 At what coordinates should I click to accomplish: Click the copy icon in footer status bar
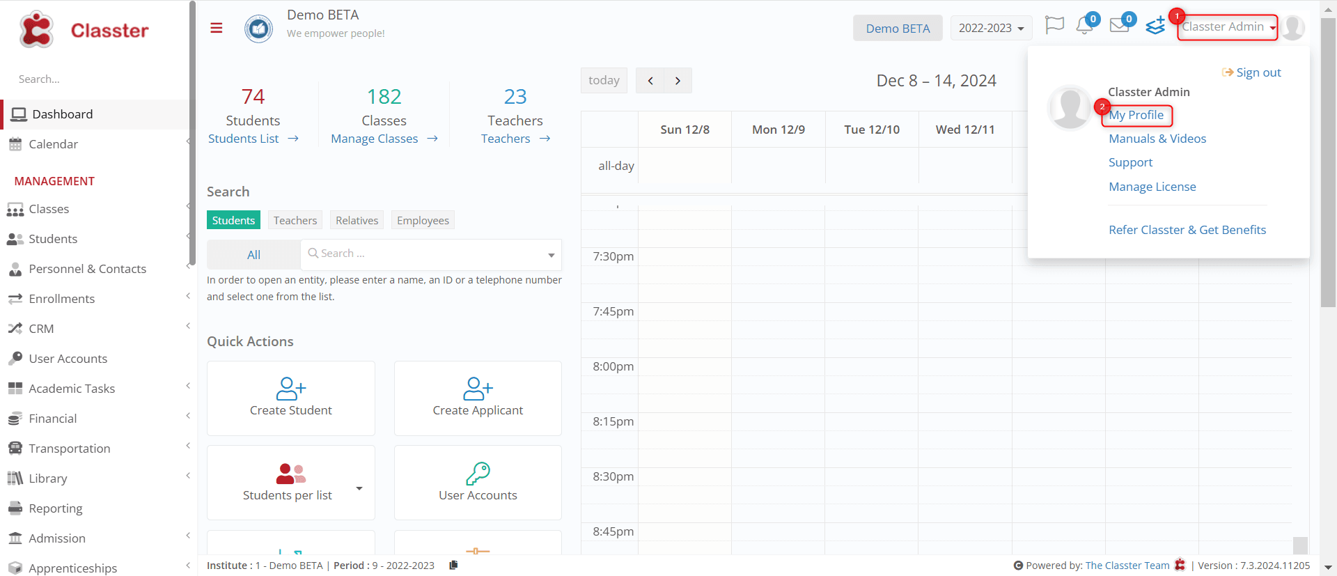pyautogui.click(x=453, y=565)
